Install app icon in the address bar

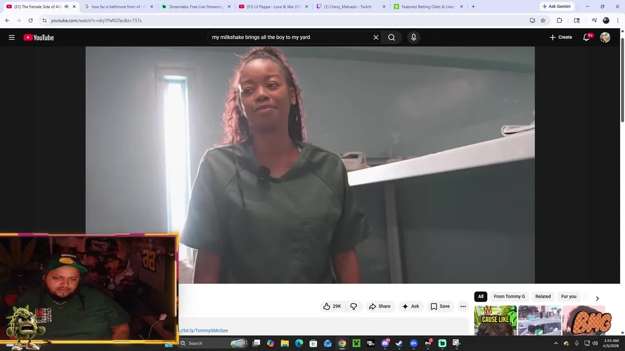[x=532, y=20]
